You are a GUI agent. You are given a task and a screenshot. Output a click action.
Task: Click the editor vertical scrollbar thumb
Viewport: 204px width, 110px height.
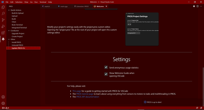point(203,87)
